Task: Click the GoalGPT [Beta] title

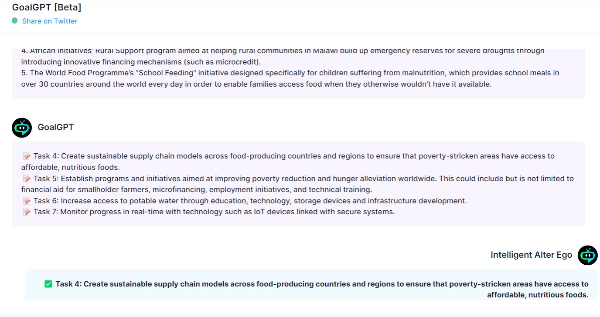Action: click(47, 7)
